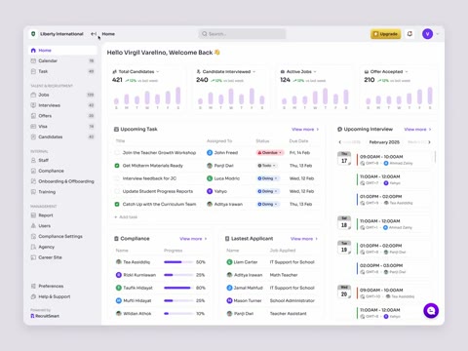468x351 pixels.
Task: Open Compliance Settings in sidebar
Action: (x=62, y=236)
